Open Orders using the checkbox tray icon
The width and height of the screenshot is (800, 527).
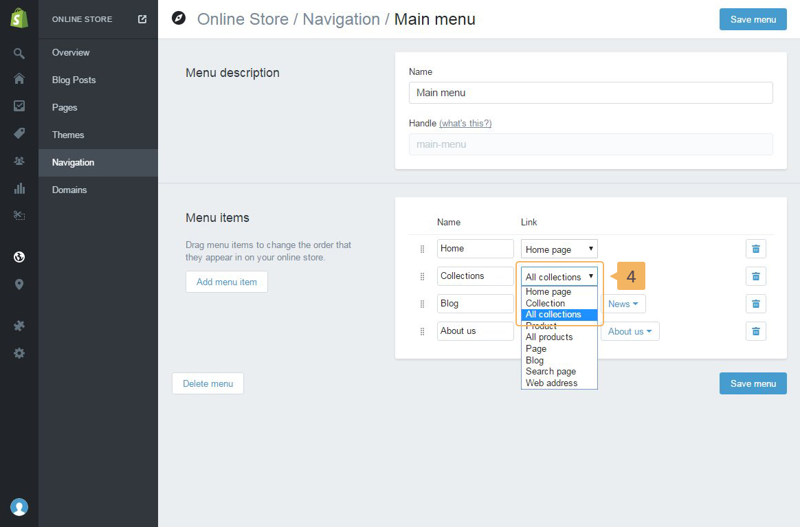(x=19, y=106)
